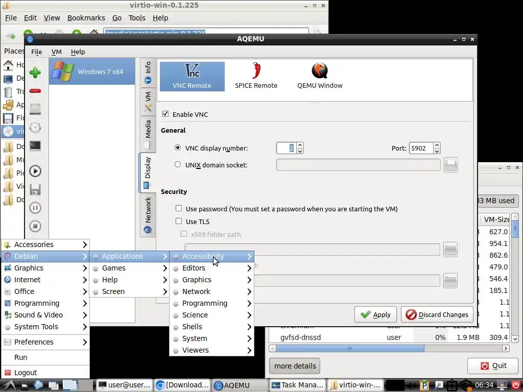The height and width of the screenshot is (392, 523).
Task: Switch to the Media vertical tab
Action: tap(148, 134)
